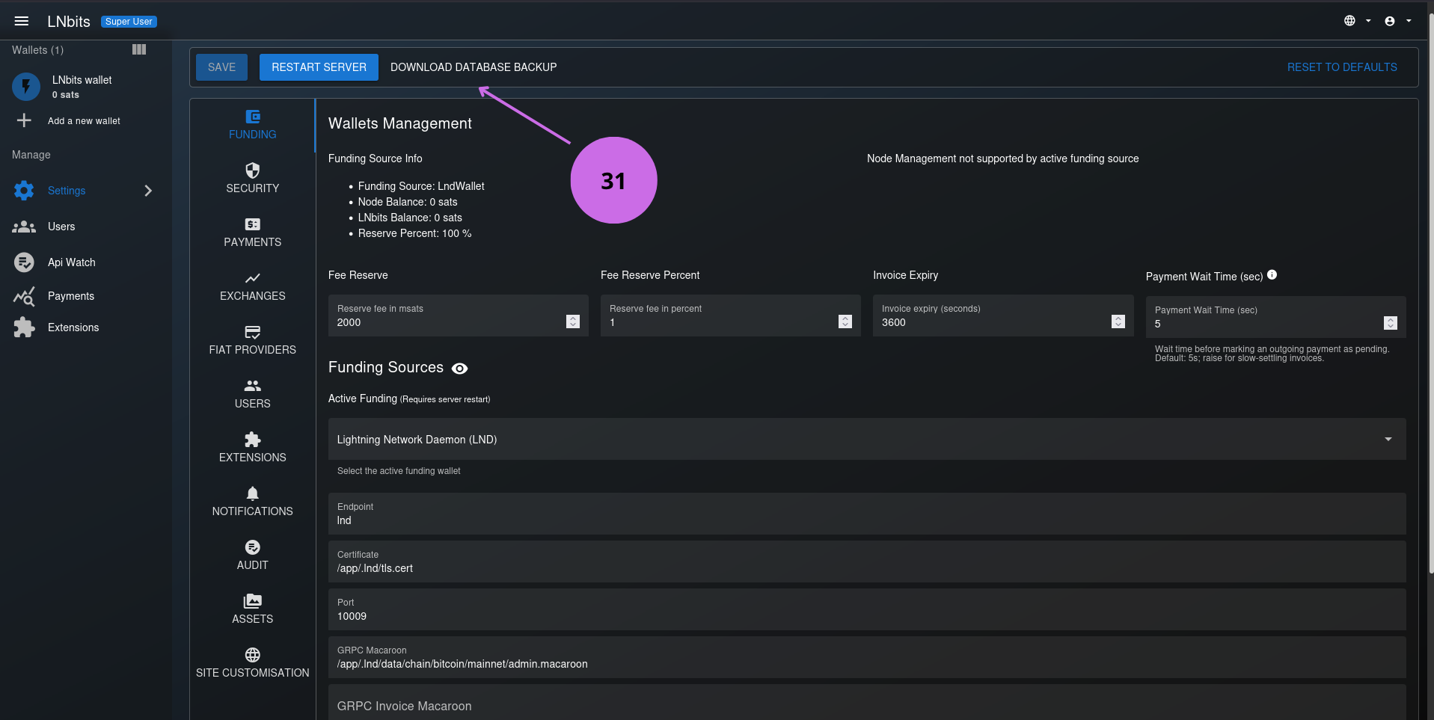The width and height of the screenshot is (1434, 720).
Task: Open the Exchanges settings panel
Action: point(252,286)
